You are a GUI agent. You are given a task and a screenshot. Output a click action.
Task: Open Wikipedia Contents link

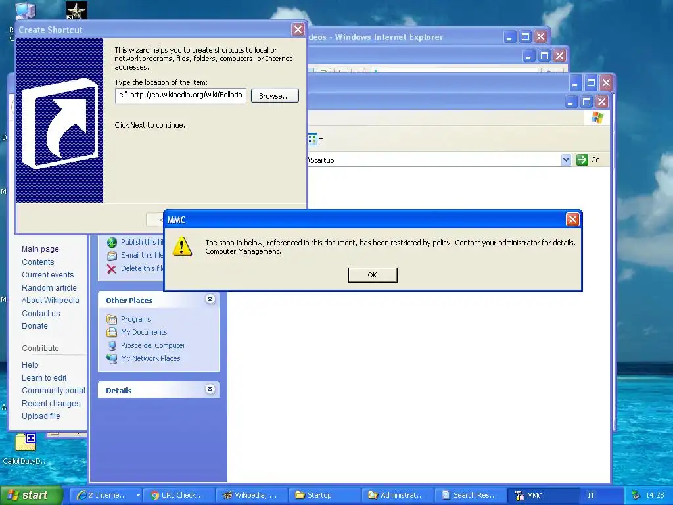coord(37,262)
